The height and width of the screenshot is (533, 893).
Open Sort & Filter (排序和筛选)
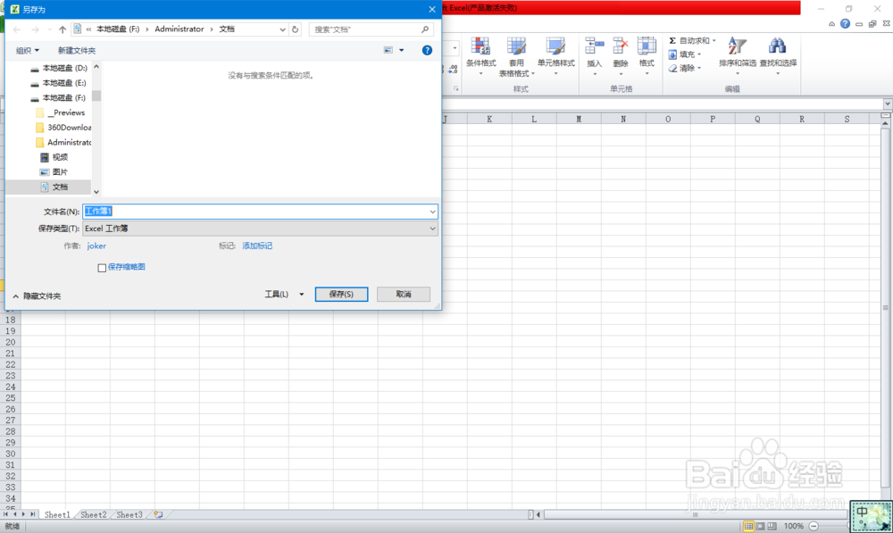(737, 56)
